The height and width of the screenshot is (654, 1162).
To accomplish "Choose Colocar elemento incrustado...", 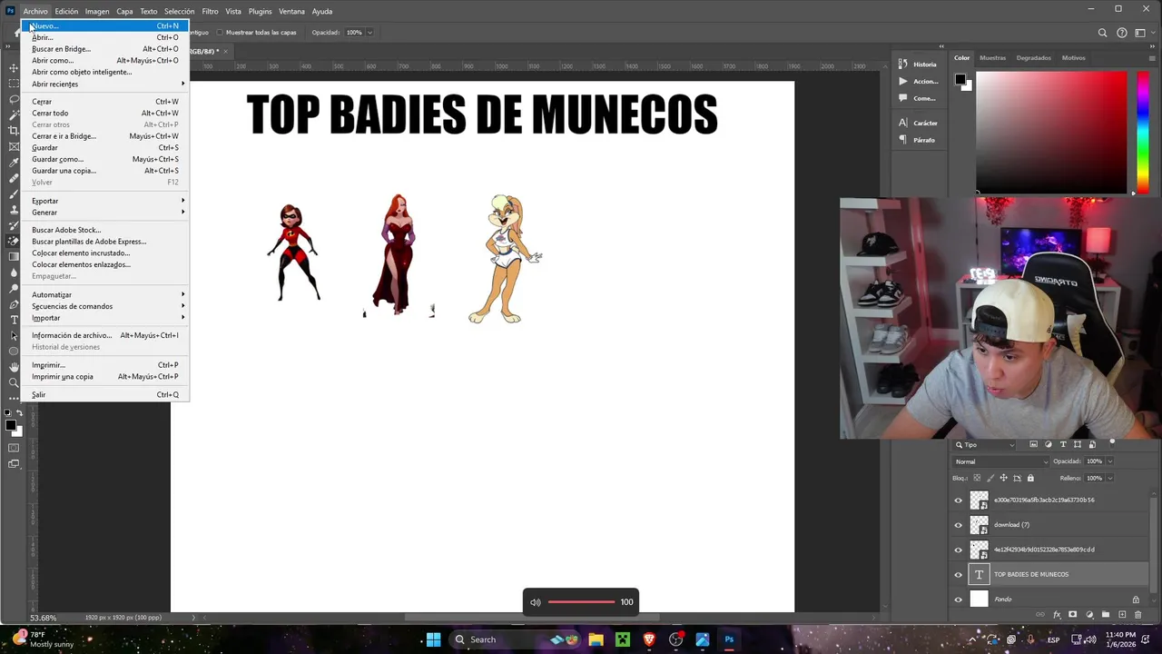I will coord(105,253).
